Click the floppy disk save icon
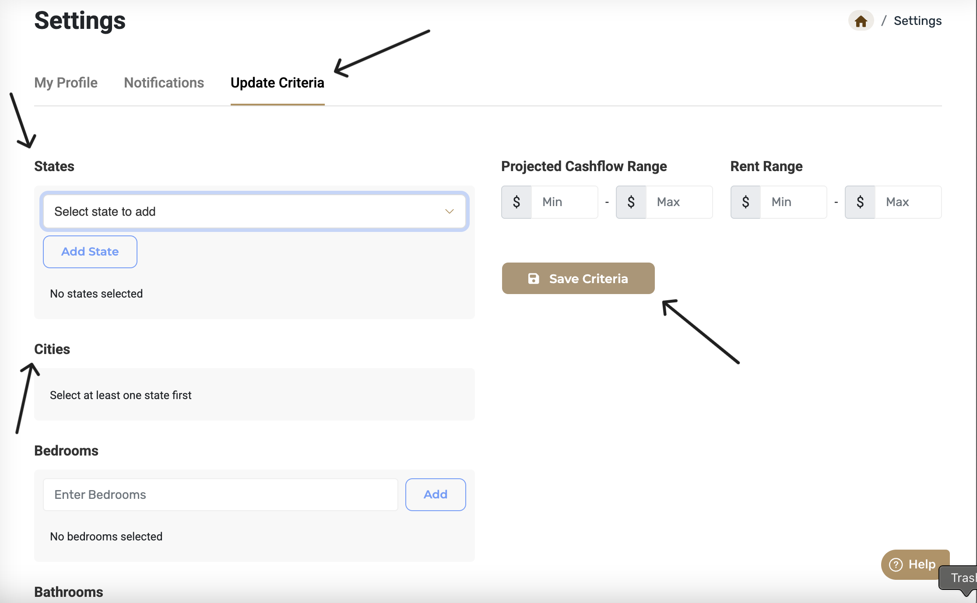The width and height of the screenshot is (977, 603). pos(533,279)
